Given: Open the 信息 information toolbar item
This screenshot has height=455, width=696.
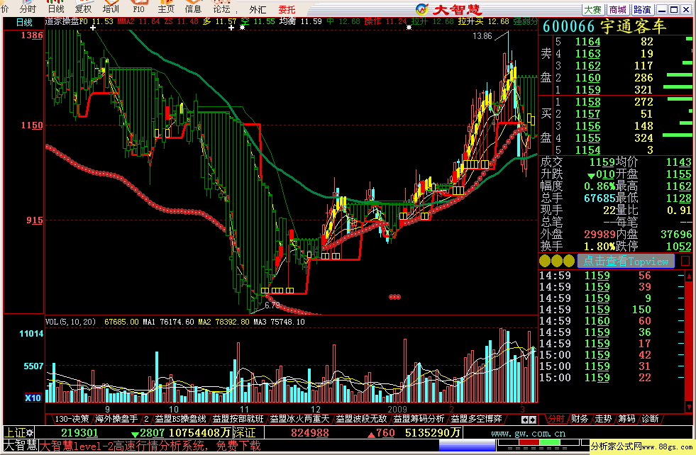Looking at the screenshot, I should coord(193,9).
